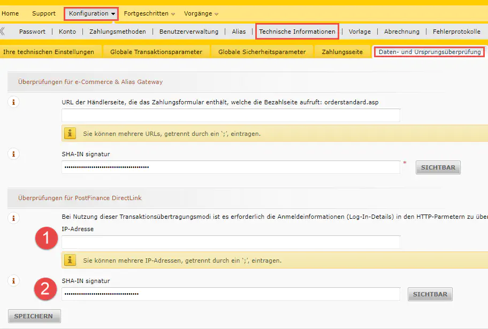The height and width of the screenshot is (329, 488).
Task: Switch to Globale Transaktionsparameter tab
Action: (x=156, y=52)
